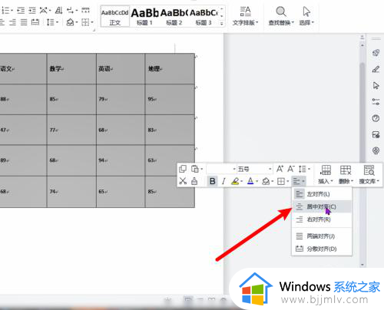
Task: Click the table cell containing 94
Action: [x=121, y=160]
